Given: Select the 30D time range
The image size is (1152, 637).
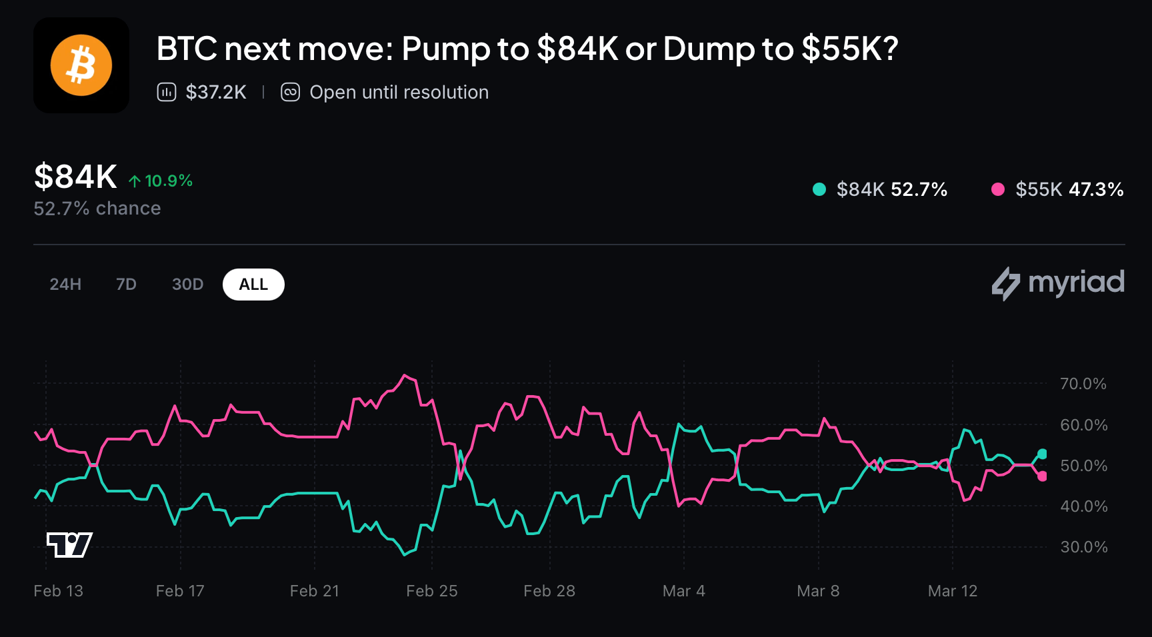Looking at the screenshot, I should point(187,285).
